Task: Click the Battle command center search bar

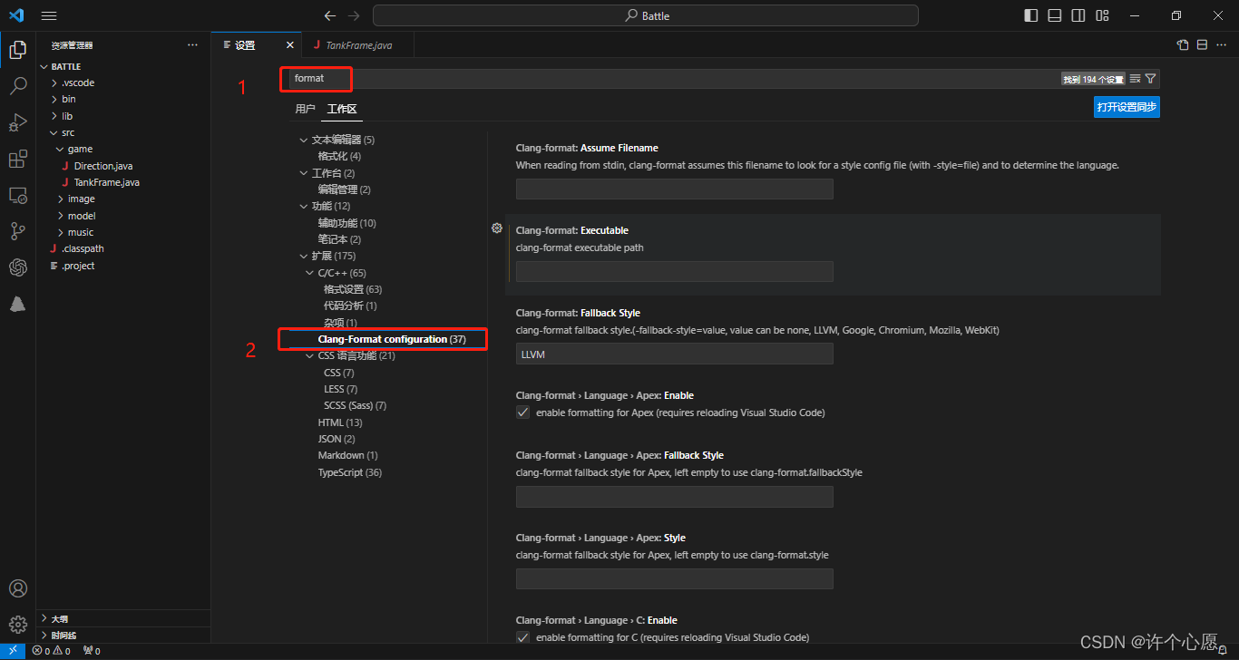Action: click(646, 15)
